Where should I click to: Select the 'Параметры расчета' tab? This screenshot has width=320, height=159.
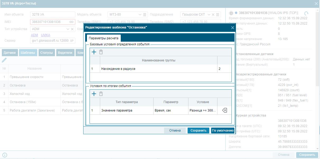click(x=104, y=38)
